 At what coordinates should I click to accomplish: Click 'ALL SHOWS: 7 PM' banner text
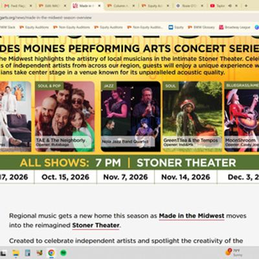click(71, 163)
